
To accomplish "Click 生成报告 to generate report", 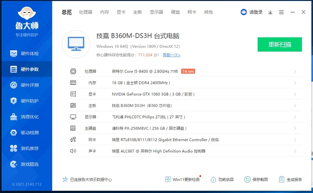I will pos(290,179).
